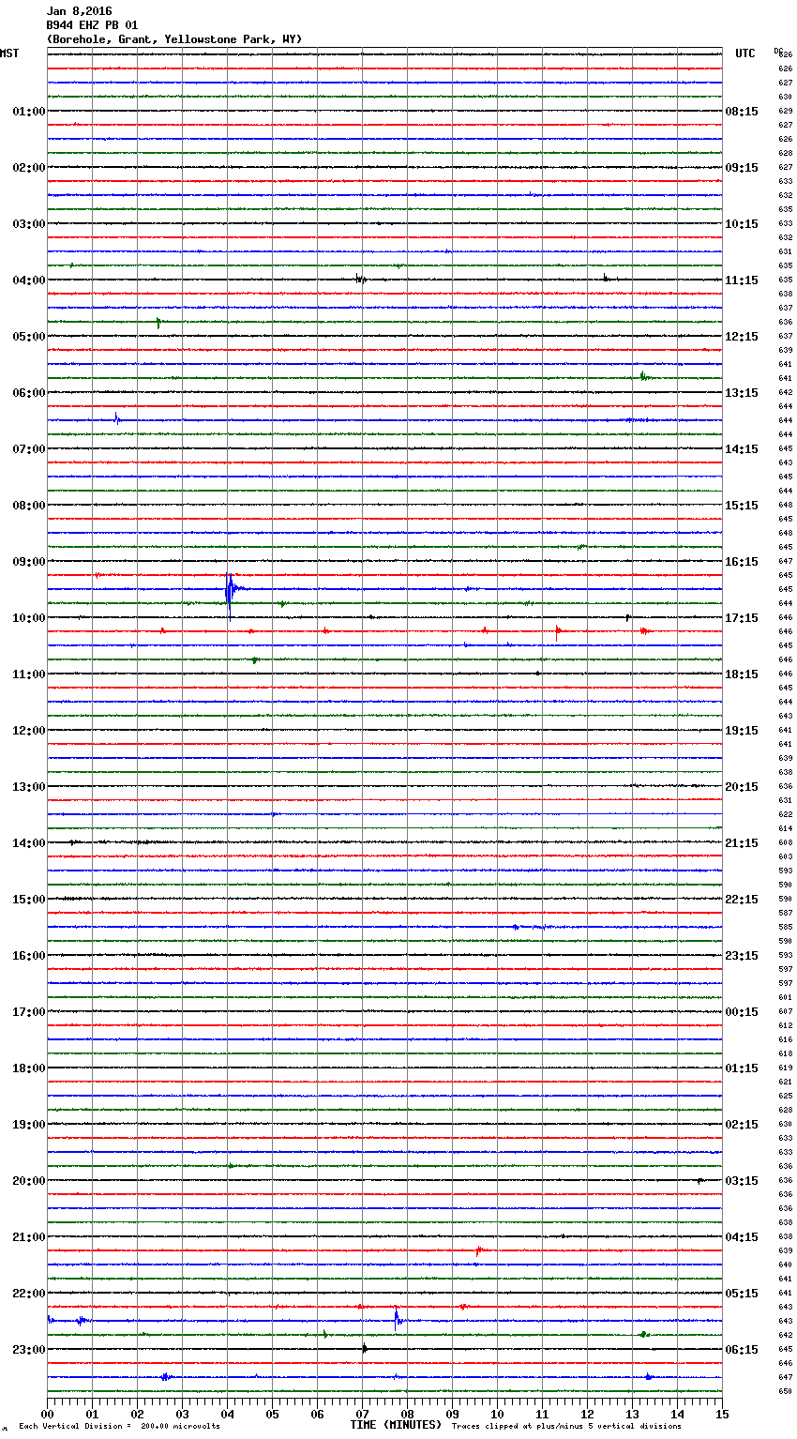Click the 12:15 UTC time label
Image resolution: width=797 pixels, height=1439 pixels.
(742, 337)
